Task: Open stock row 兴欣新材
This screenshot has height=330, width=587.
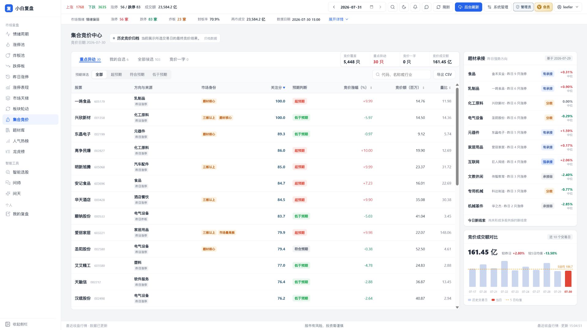Action: pyautogui.click(x=263, y=118)
